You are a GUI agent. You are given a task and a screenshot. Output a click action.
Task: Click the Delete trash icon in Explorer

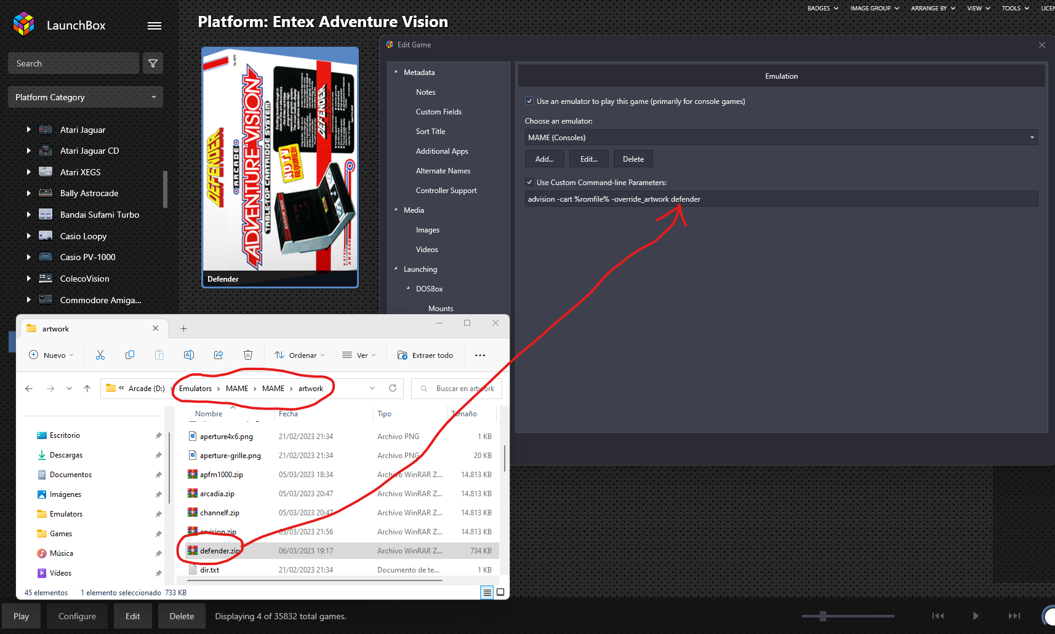[x=248, y=355]
